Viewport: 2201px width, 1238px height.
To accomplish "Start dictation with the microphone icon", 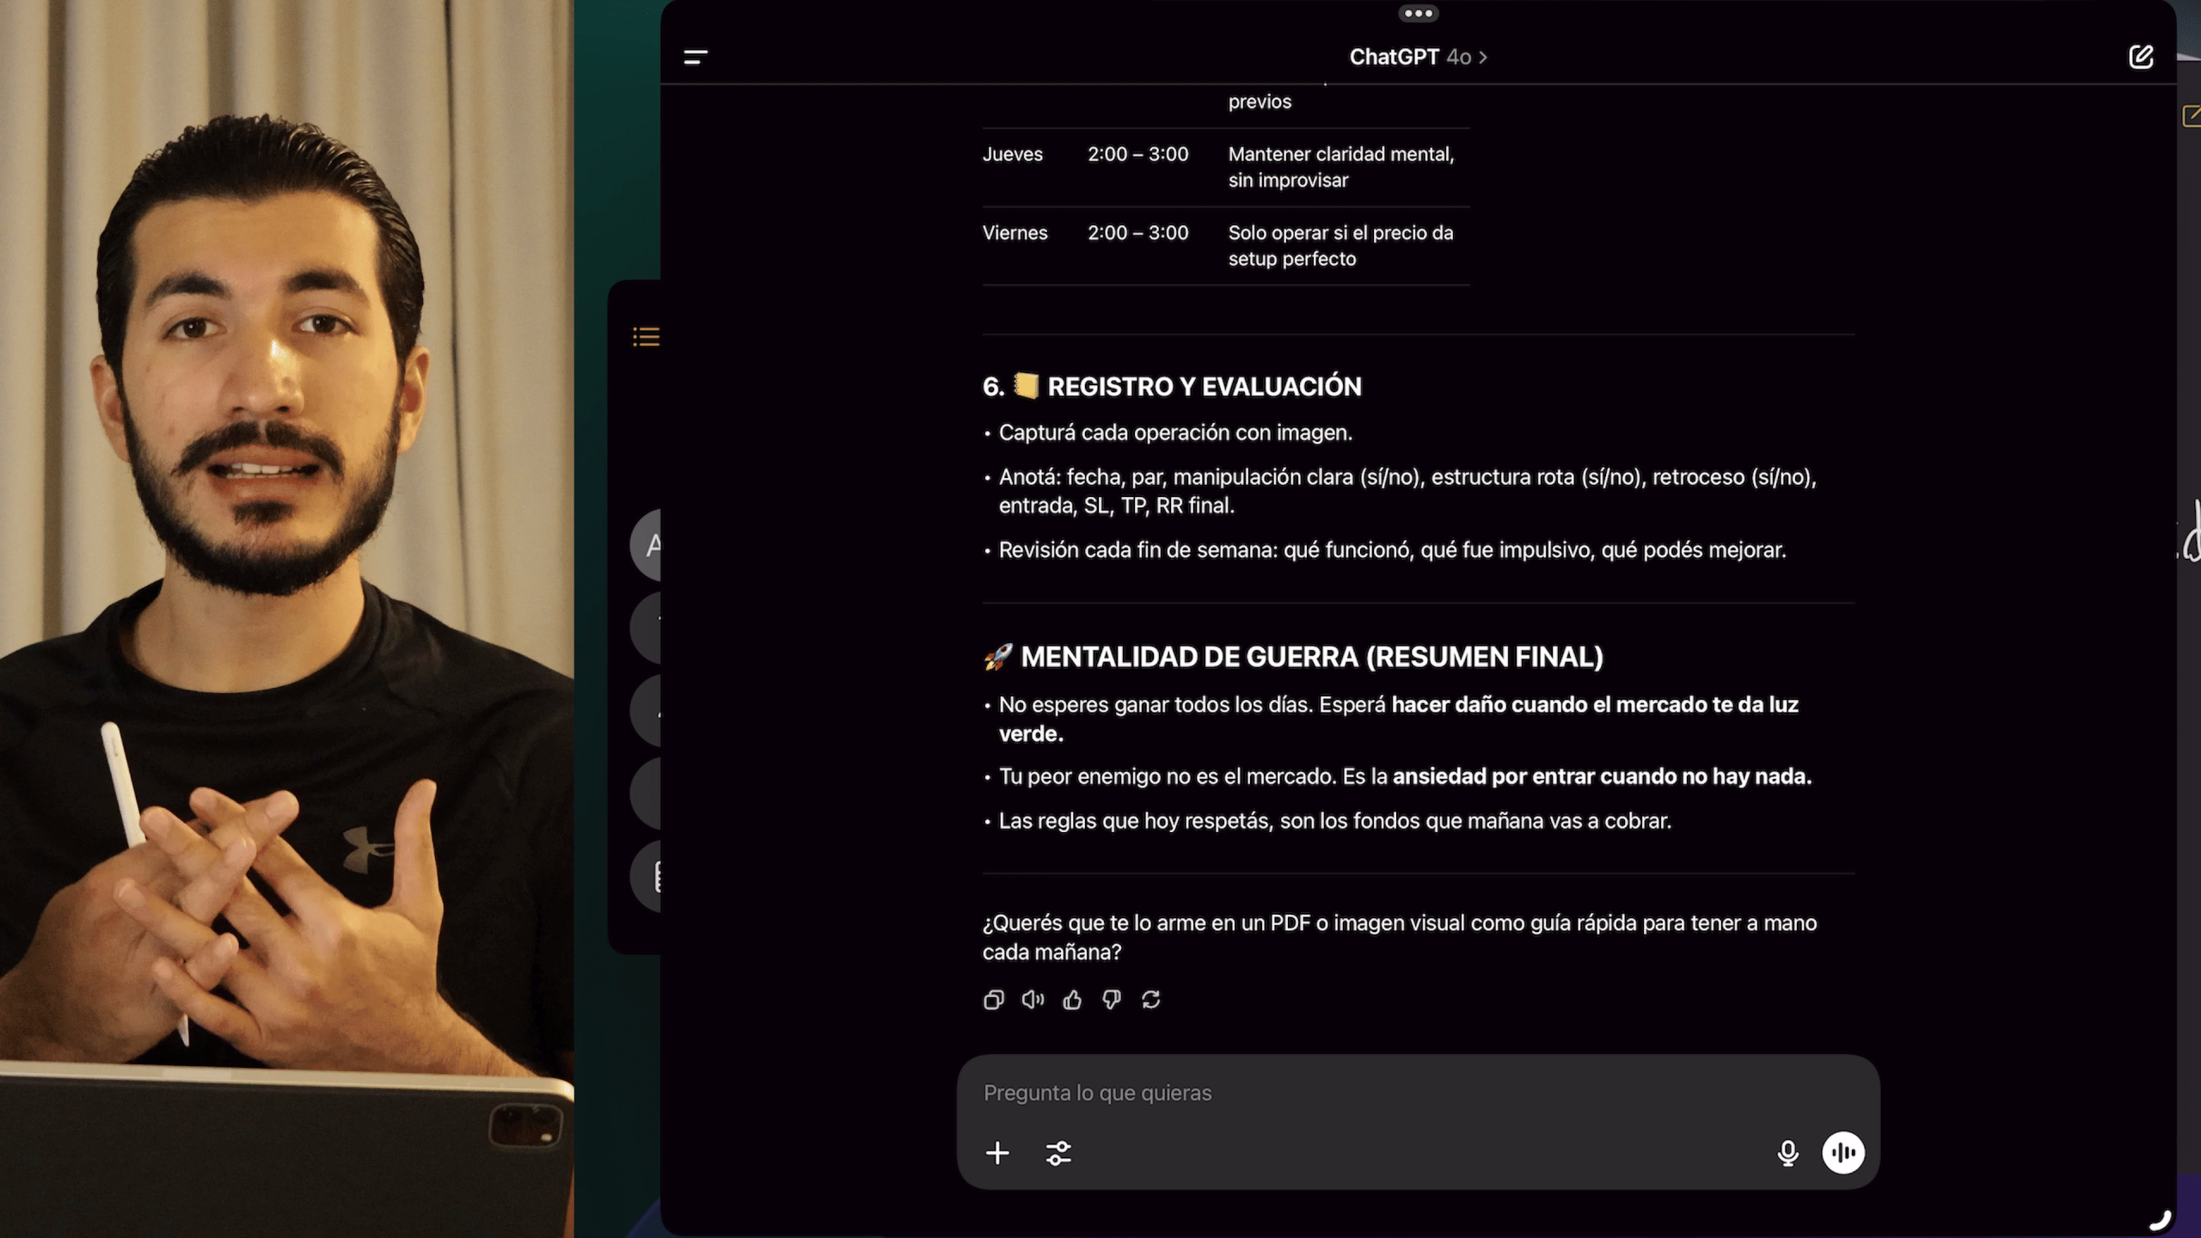I will click(1787, 1153).
